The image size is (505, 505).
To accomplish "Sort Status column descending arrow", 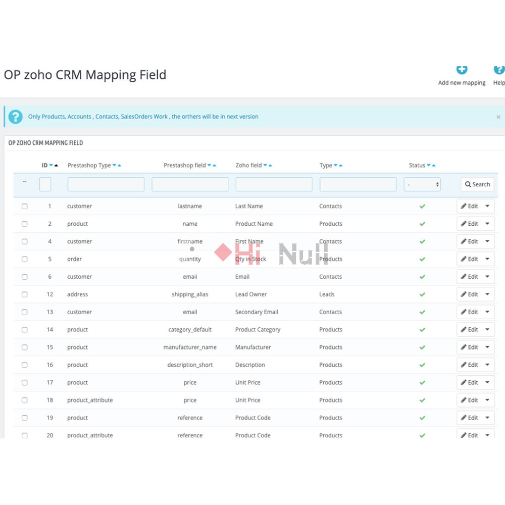I will [428, 165].
